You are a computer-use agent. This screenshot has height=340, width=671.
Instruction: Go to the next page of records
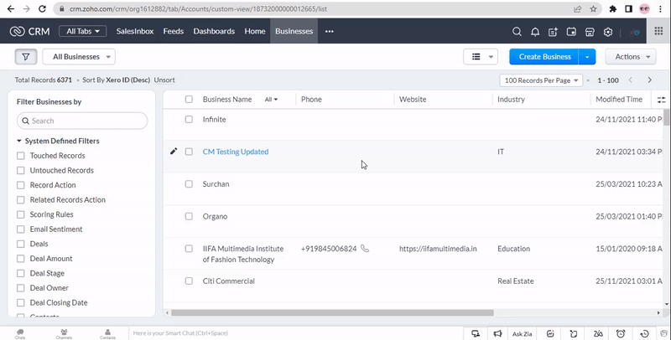(x=649, y=80)
